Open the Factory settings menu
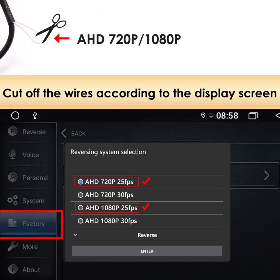The height and width of the screenshot is (280, 280). click(x=28, y=223)
